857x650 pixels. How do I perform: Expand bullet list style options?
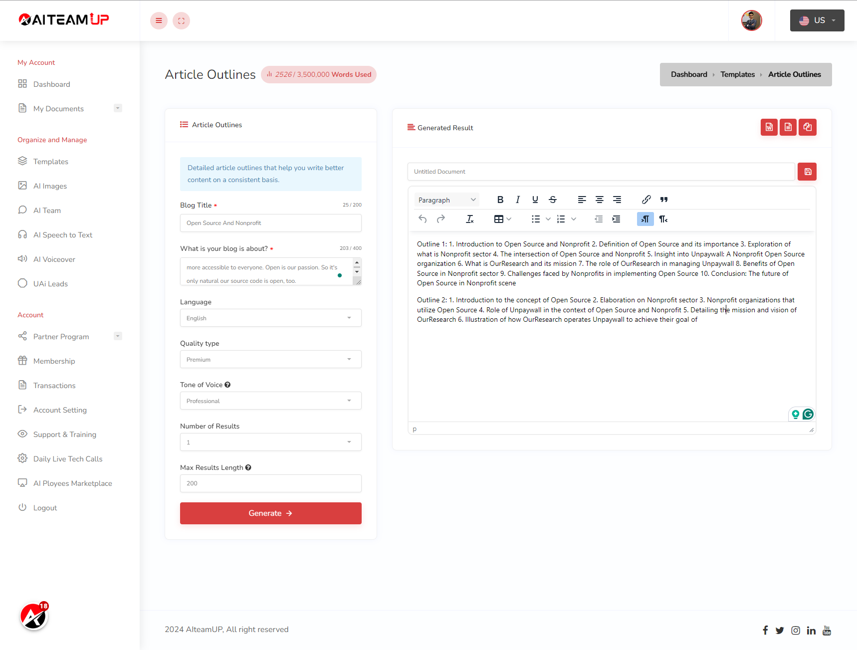[x=548, y=219]
